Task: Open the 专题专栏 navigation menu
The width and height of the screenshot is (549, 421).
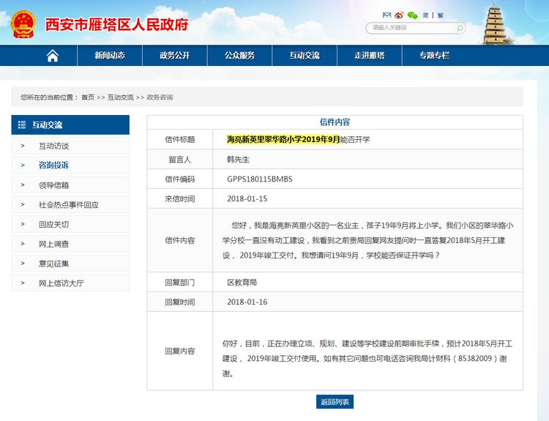Action: pos(434,56)
